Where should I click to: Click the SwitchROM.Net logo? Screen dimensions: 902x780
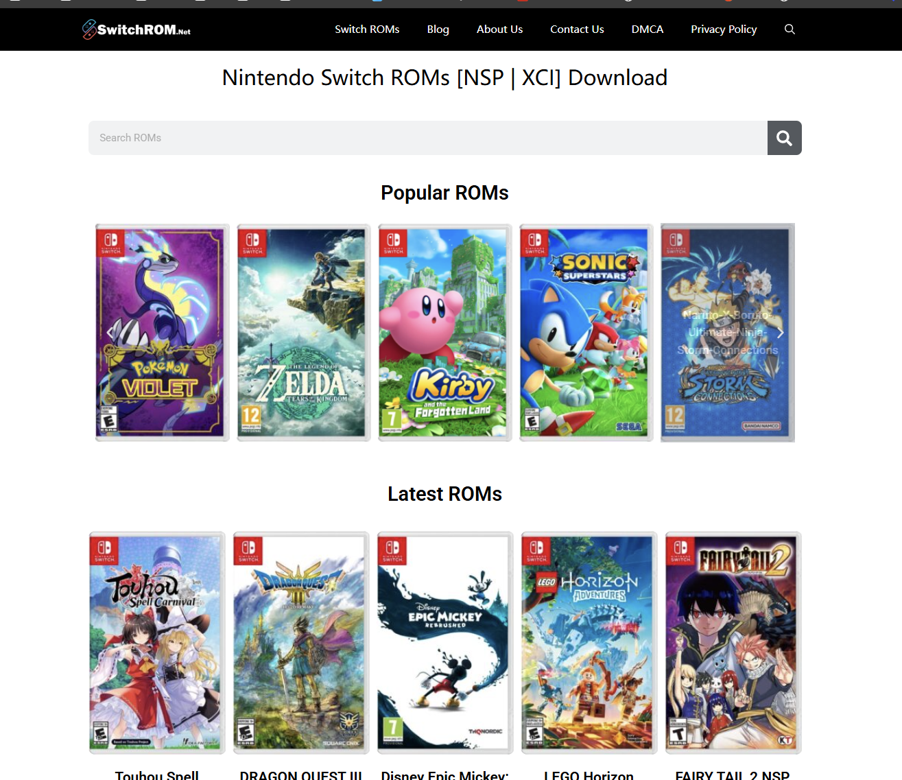tap(137, 29)
